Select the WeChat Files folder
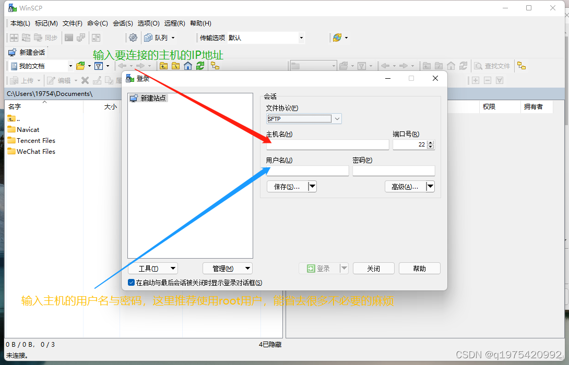 pos(31,152)
